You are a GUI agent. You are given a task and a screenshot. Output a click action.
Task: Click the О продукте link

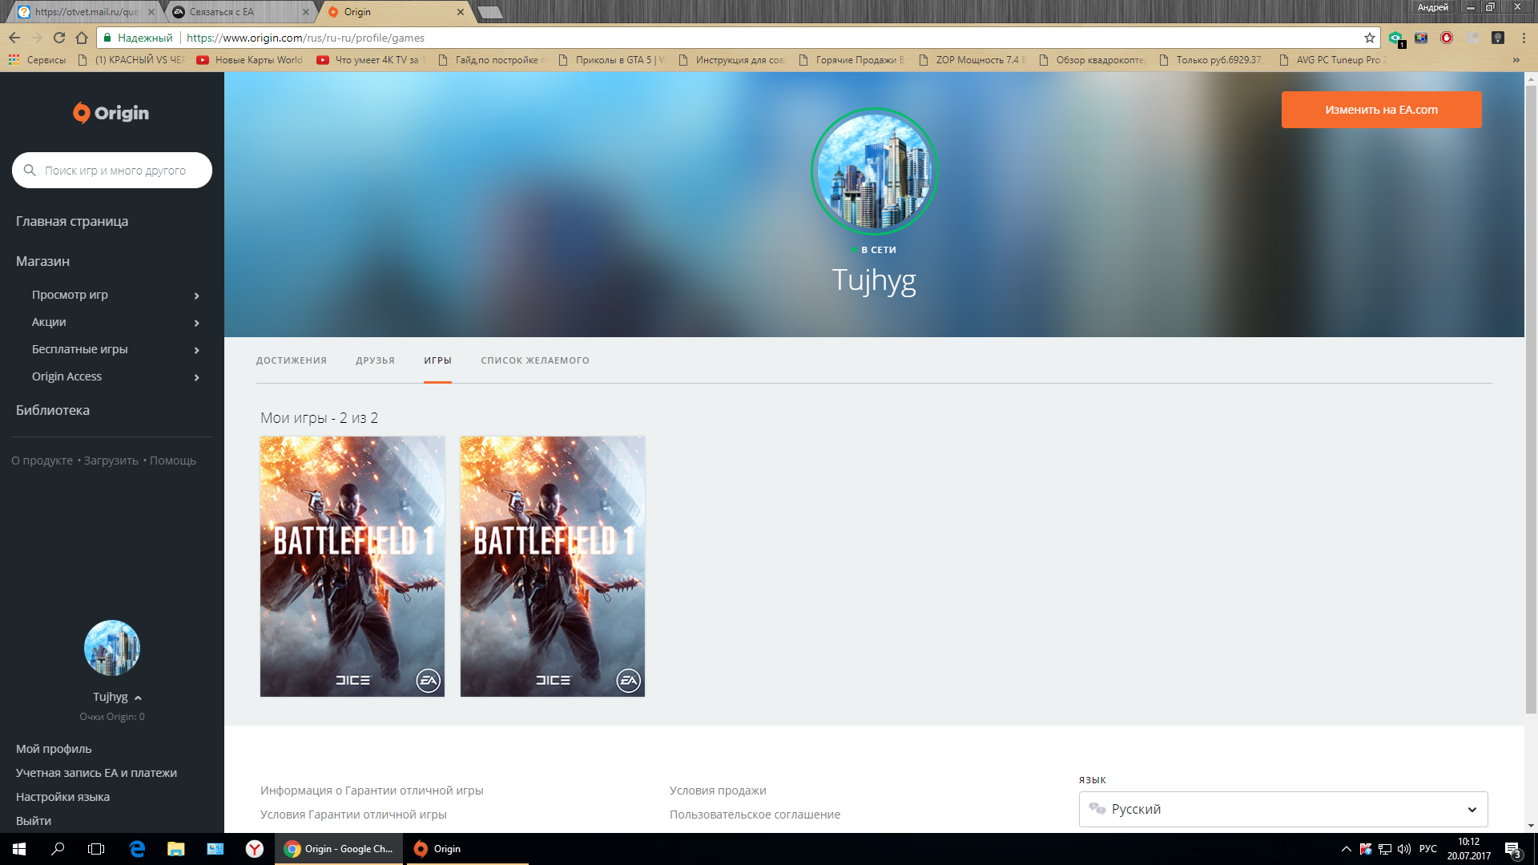42,461
